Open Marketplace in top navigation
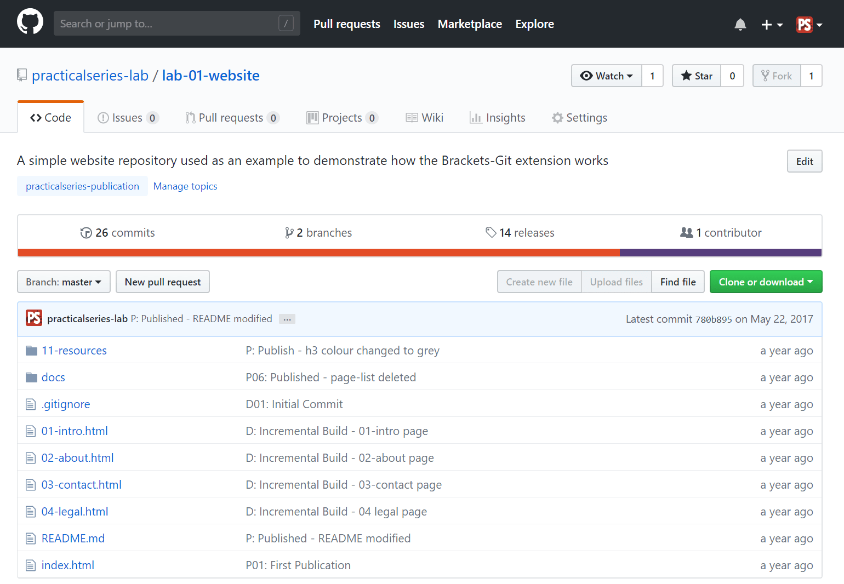Viewport: 844px width, 584px height. (470, 24)
